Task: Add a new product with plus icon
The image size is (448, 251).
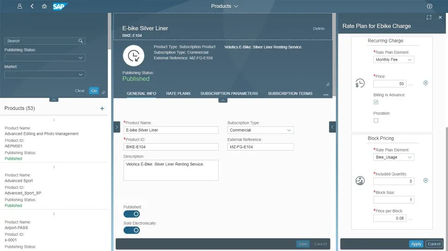Action: (102, 109)
